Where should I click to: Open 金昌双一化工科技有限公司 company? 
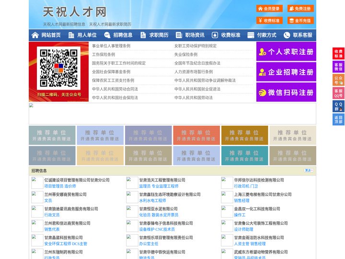click(257, 209)
